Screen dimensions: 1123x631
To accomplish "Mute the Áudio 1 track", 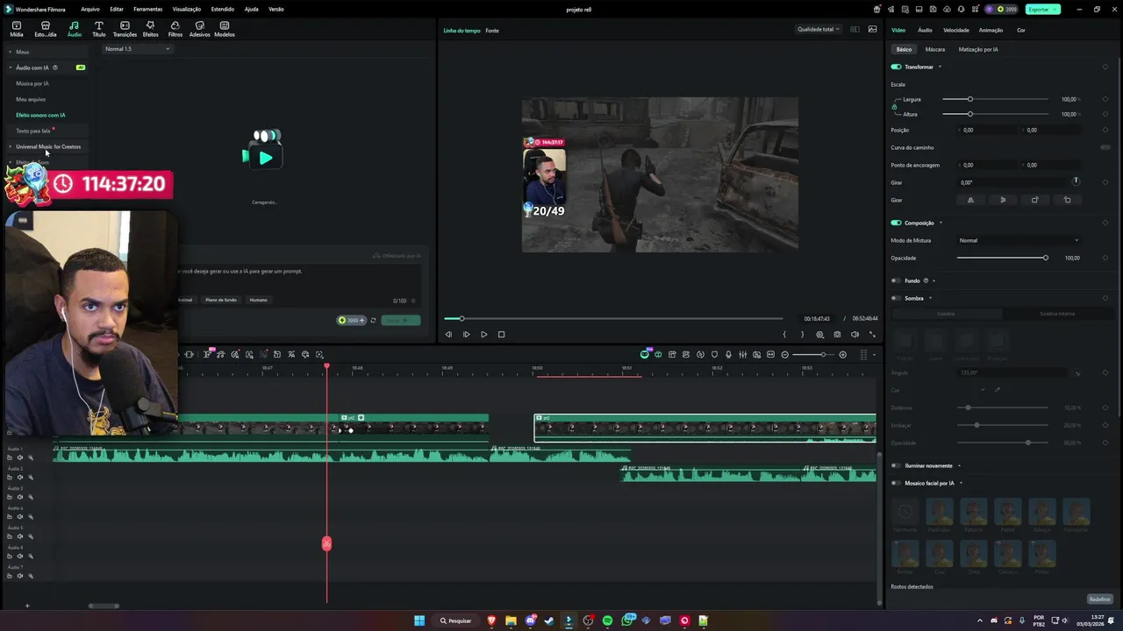I will click(20, 457).
